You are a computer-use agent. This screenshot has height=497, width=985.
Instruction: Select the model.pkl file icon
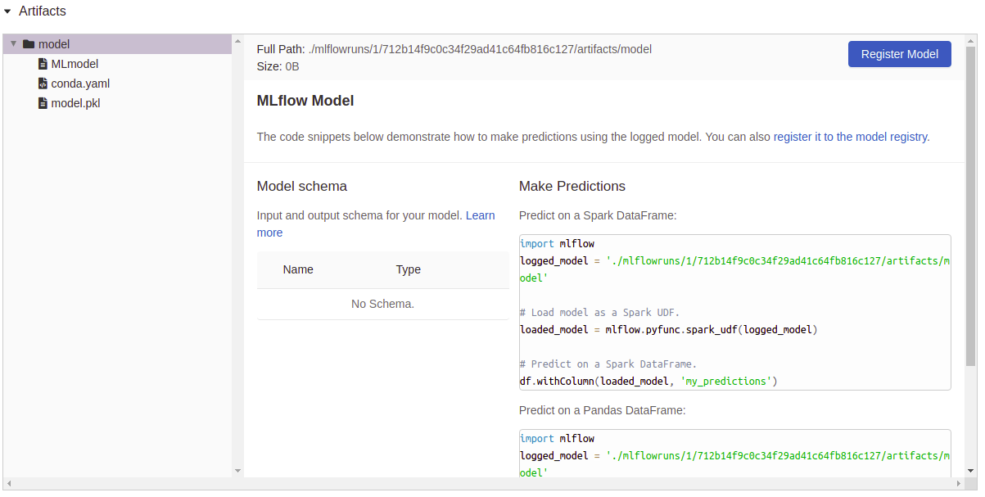coord(43,102)
